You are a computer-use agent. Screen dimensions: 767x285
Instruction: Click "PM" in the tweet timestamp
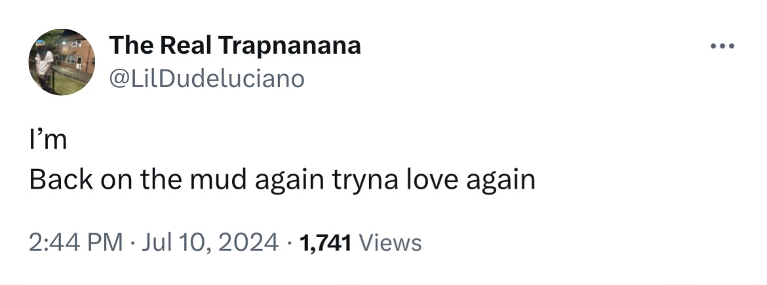point(106,243)
